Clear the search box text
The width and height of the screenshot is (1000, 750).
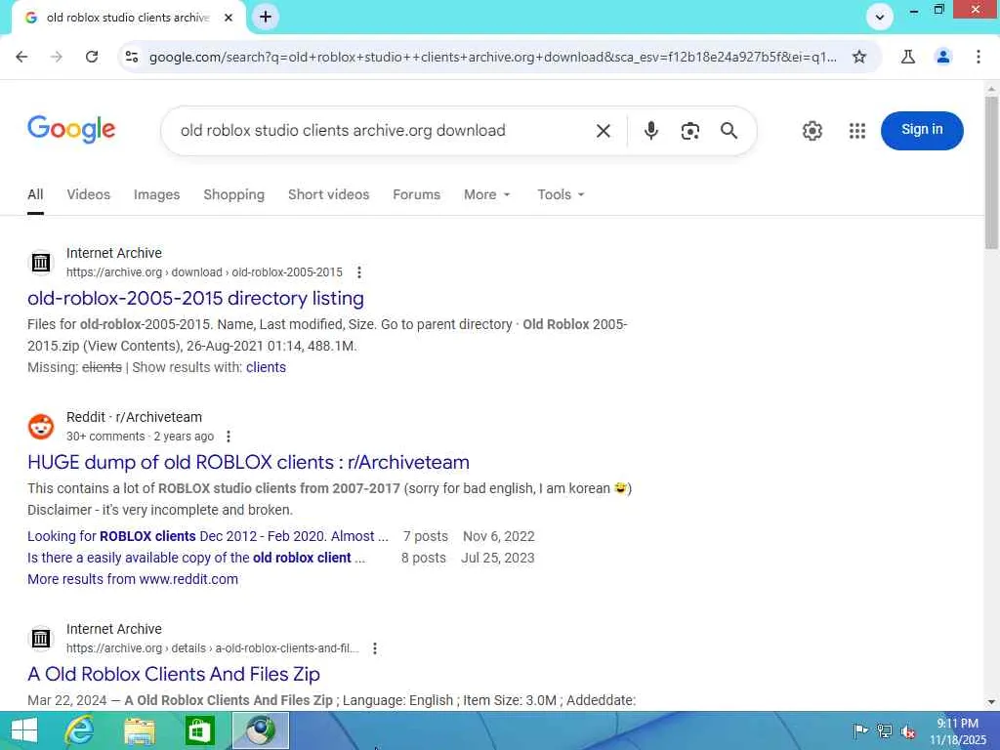point(603,131)
